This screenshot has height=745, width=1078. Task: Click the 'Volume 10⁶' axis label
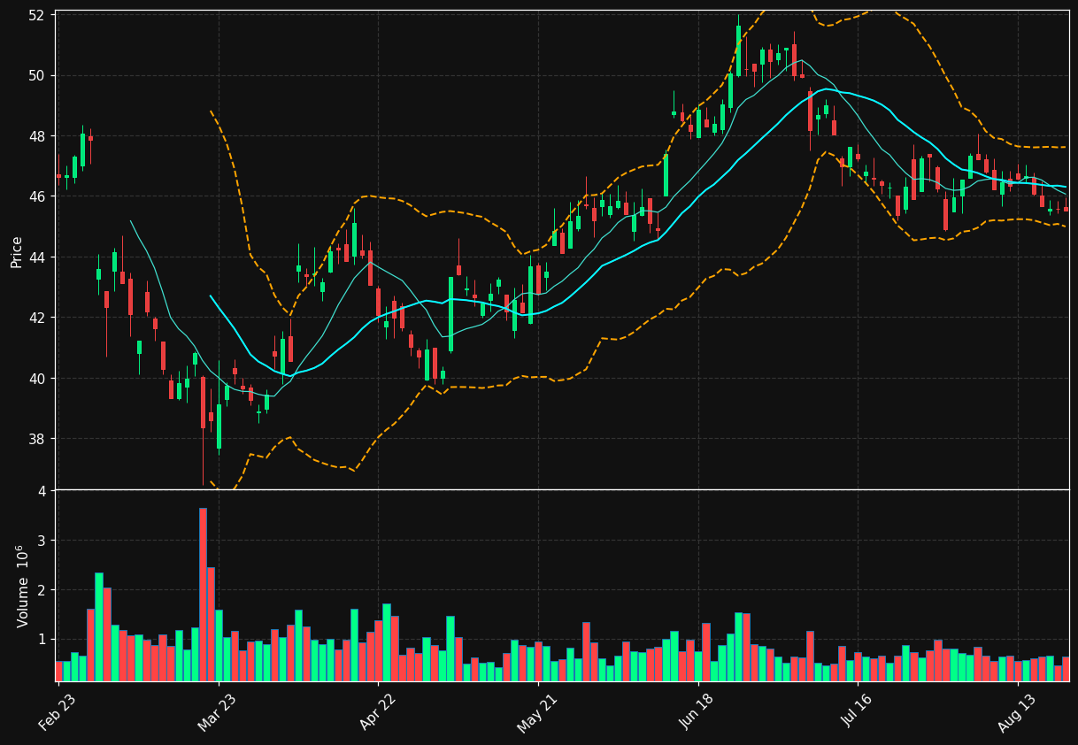tap(21, 587)
